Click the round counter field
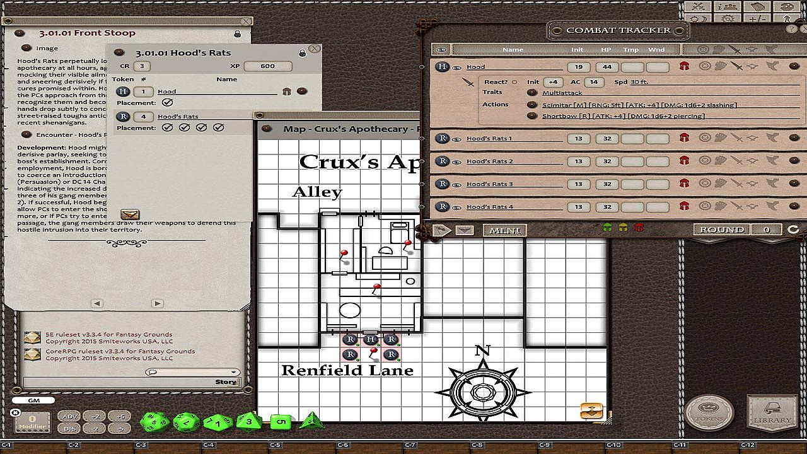 [767, 230]
